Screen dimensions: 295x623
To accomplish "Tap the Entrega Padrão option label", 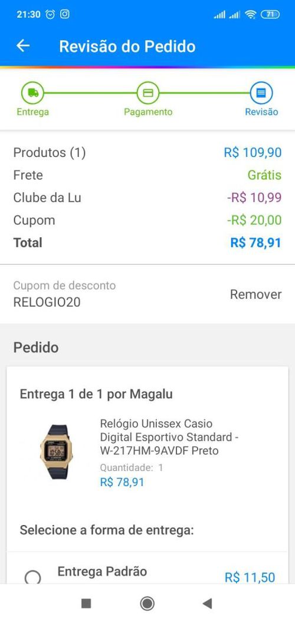I will [x=102, y=571].
